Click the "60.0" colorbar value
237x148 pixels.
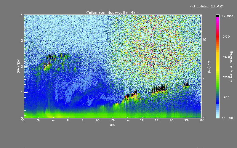(x=227, y=97)
